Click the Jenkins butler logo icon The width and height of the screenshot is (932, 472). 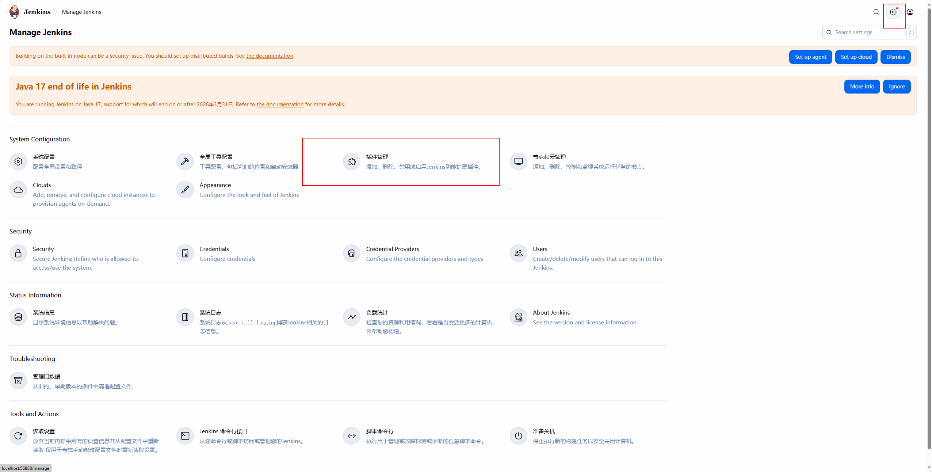point(15,12)
